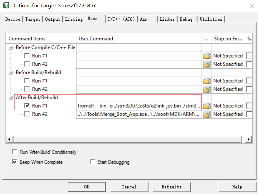
Task: Uncheck After Build/Rebuild Run #1 checkbox
Action: (27, 106)
